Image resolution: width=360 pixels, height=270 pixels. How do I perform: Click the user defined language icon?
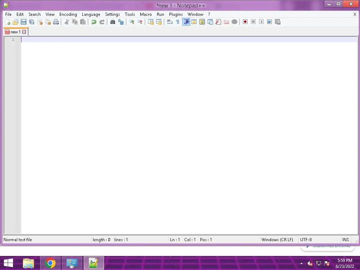194,22
